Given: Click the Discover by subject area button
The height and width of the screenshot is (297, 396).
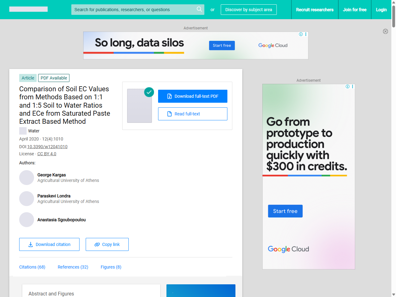Looking at the screenshot, I should [248, 10].
